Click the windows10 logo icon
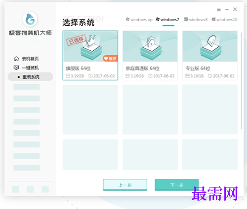Image resolution: width=247 pixels, height=209 pixels. coord(213,19)
